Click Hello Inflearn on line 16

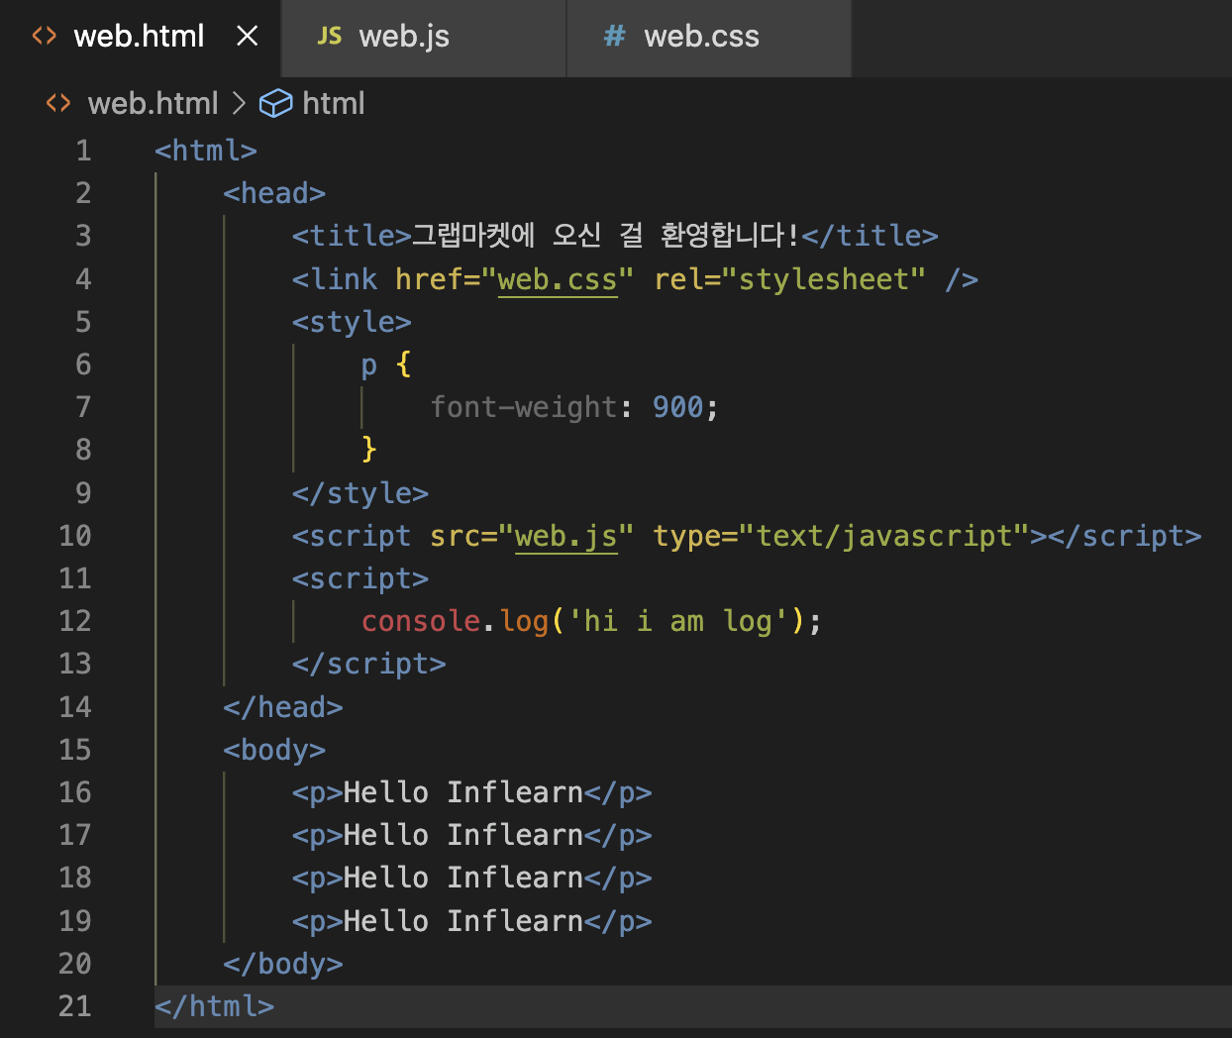tap(463, 792)
